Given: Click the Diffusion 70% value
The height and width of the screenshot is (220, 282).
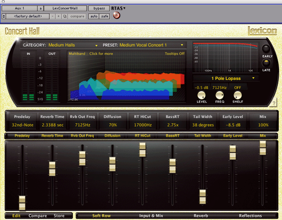Looking at the screenshot, I should pos(113,125).
